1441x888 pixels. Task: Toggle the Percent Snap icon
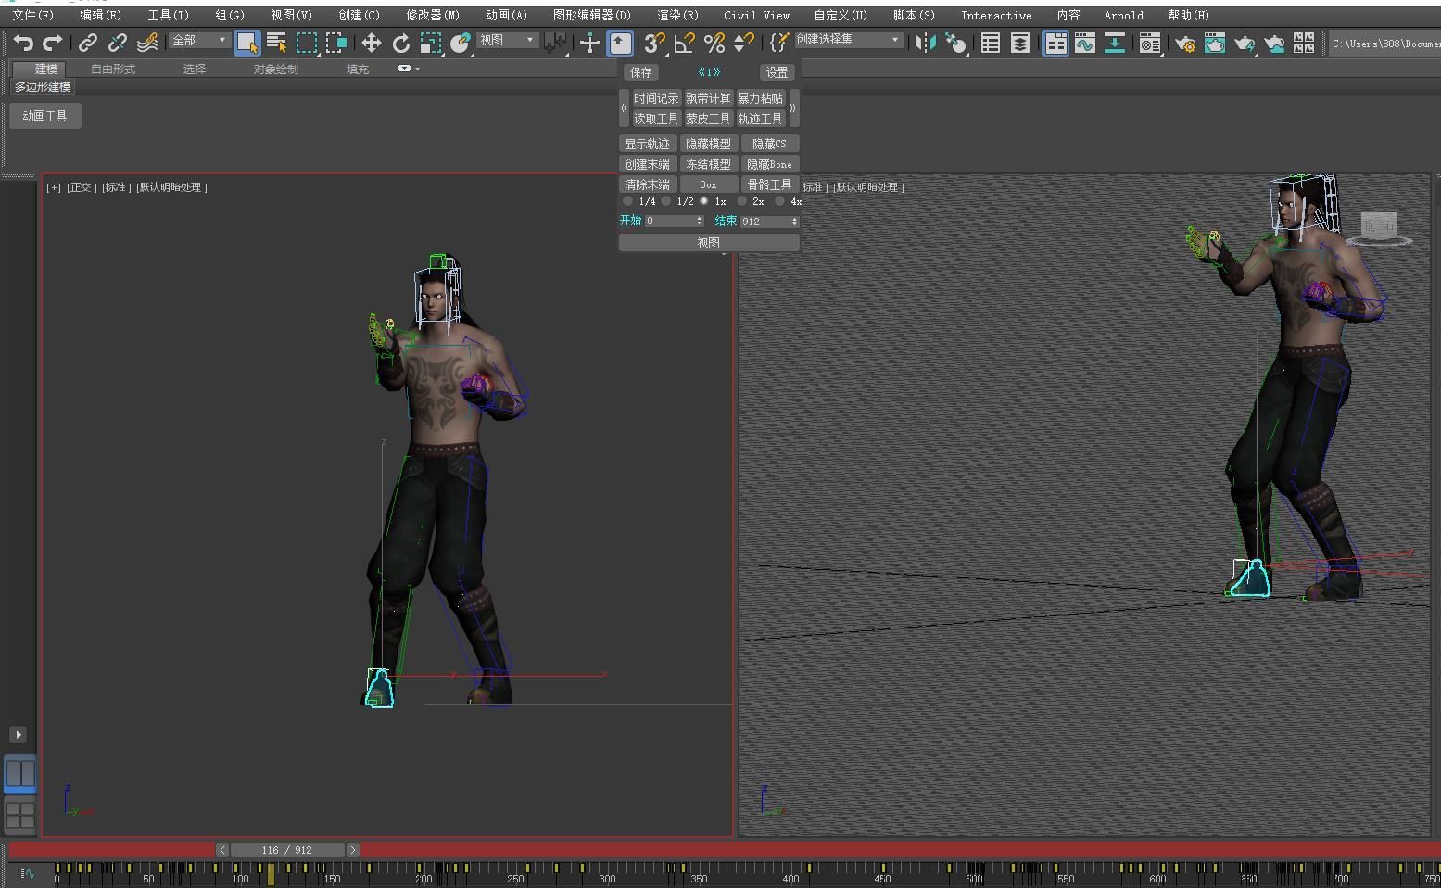click(x=714, y=43)
